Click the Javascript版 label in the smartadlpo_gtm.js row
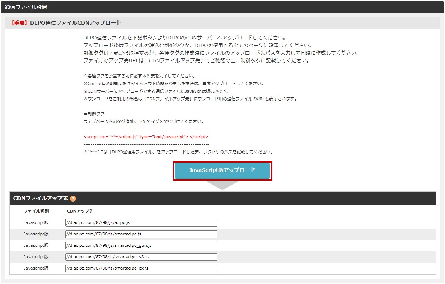The height and width of the screenshot is (284, 445). point(36,245)
